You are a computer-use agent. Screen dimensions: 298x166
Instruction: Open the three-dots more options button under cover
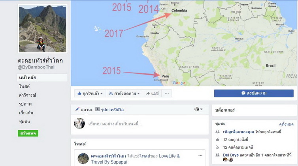(167, 93)
